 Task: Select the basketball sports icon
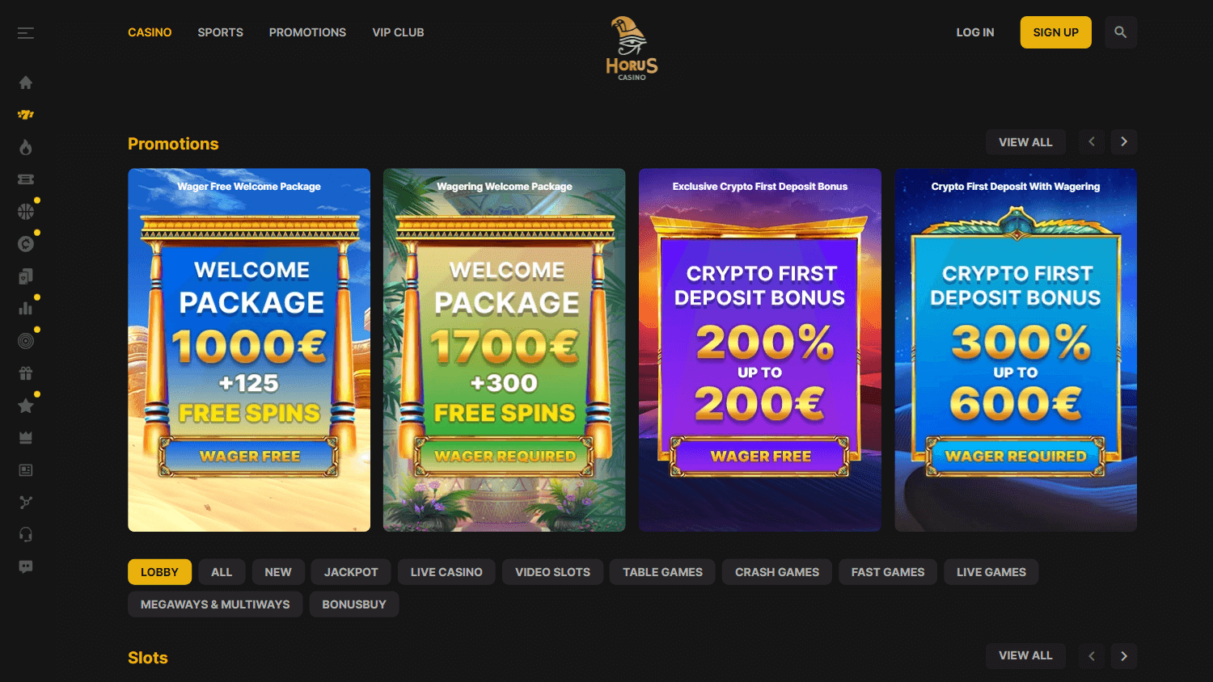pyautogui.click(x=26, y=212)
